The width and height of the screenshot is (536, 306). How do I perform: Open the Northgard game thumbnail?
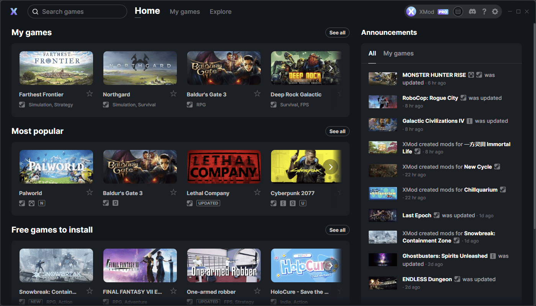pyautogui.click(x=140, y=68)
